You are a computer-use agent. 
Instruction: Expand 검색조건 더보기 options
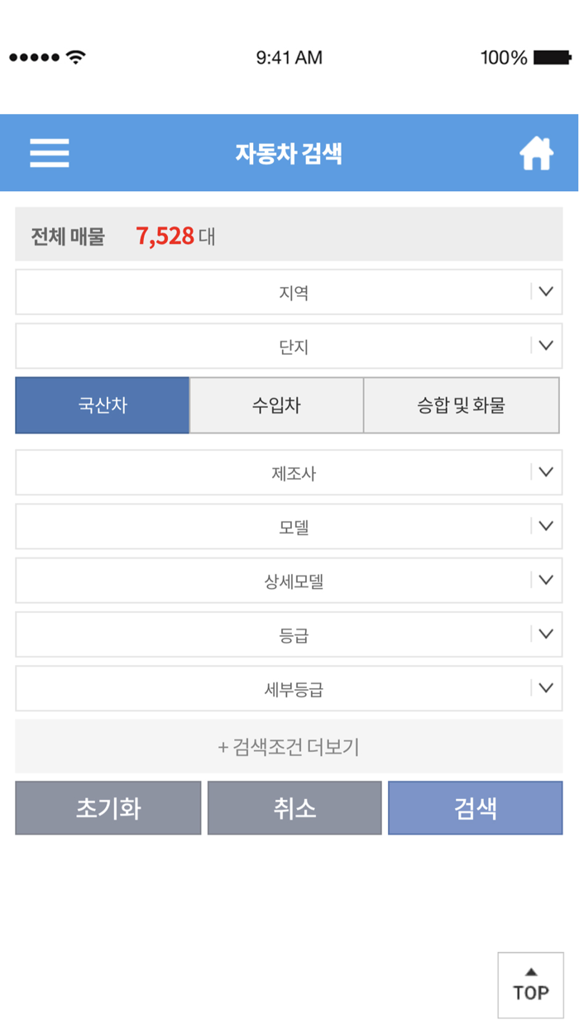point(289,745)
